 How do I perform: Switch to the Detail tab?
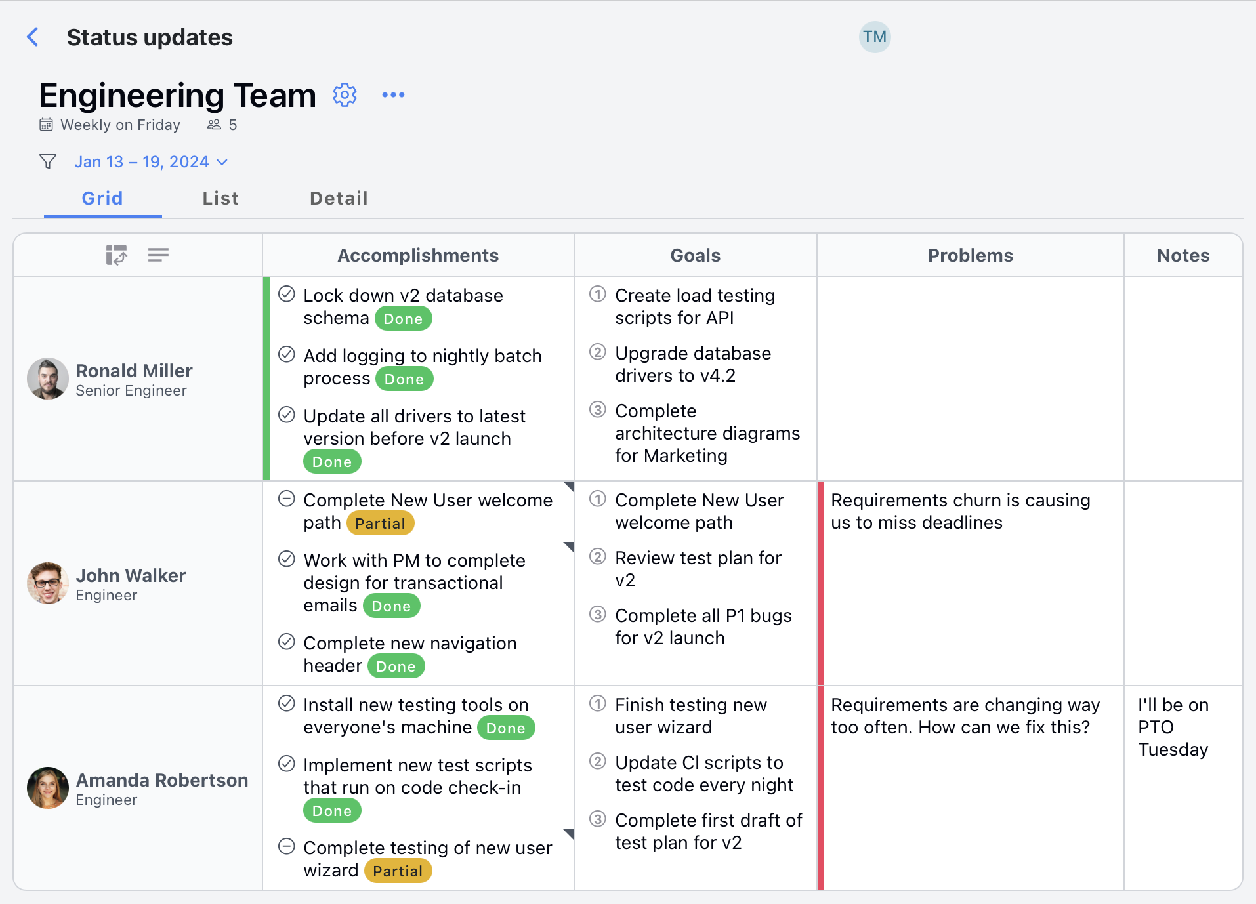(339, 198)
